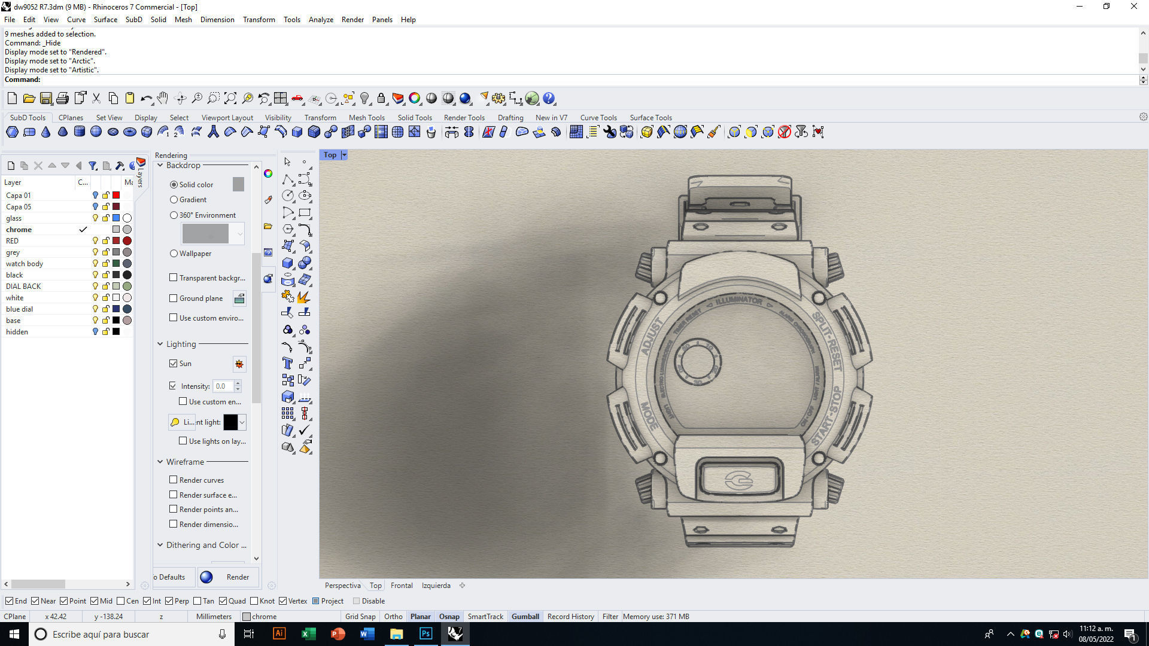Select the Gradient backdrop radio
Screen dimensions: 1149x646
pyautogui.click(x=174, y=200)
